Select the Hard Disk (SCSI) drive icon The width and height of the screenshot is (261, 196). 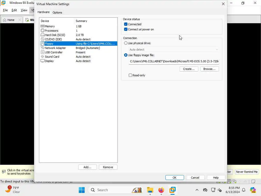pos(43,35)
